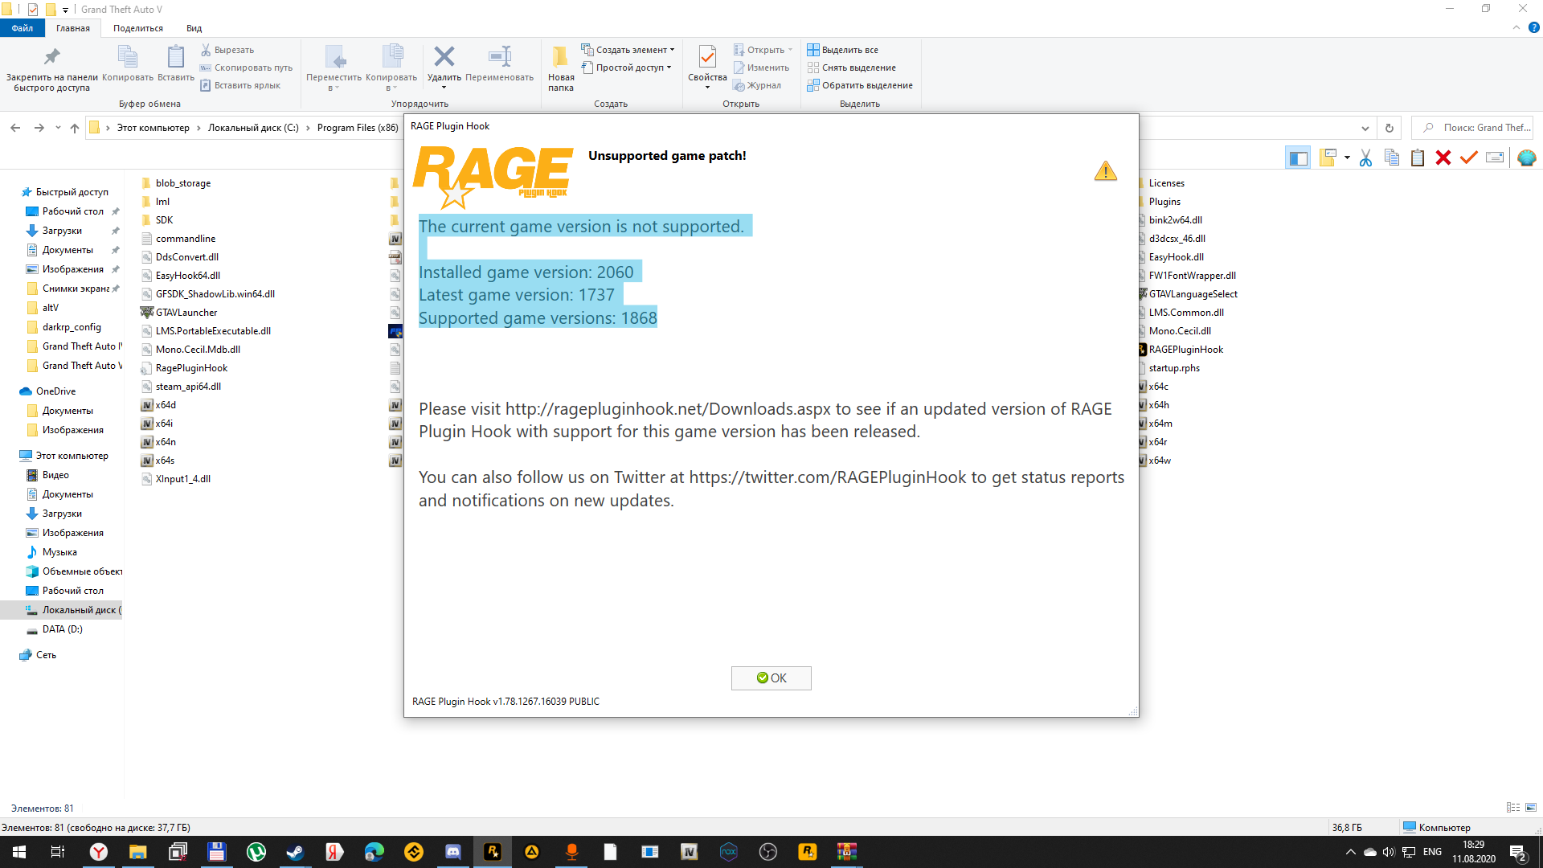Click the Properties (Свойства) ribbon icon
Screen dimensions: 1543x868
tap(707, 58)
